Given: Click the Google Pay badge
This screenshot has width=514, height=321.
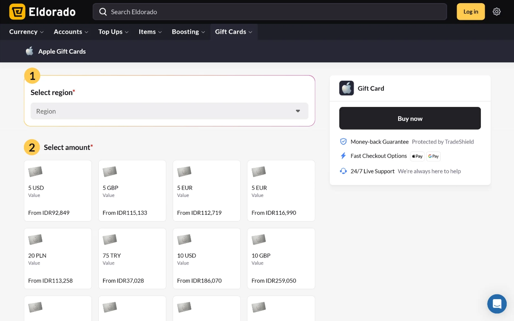Looking at the screenshot, I should (433, 156).
